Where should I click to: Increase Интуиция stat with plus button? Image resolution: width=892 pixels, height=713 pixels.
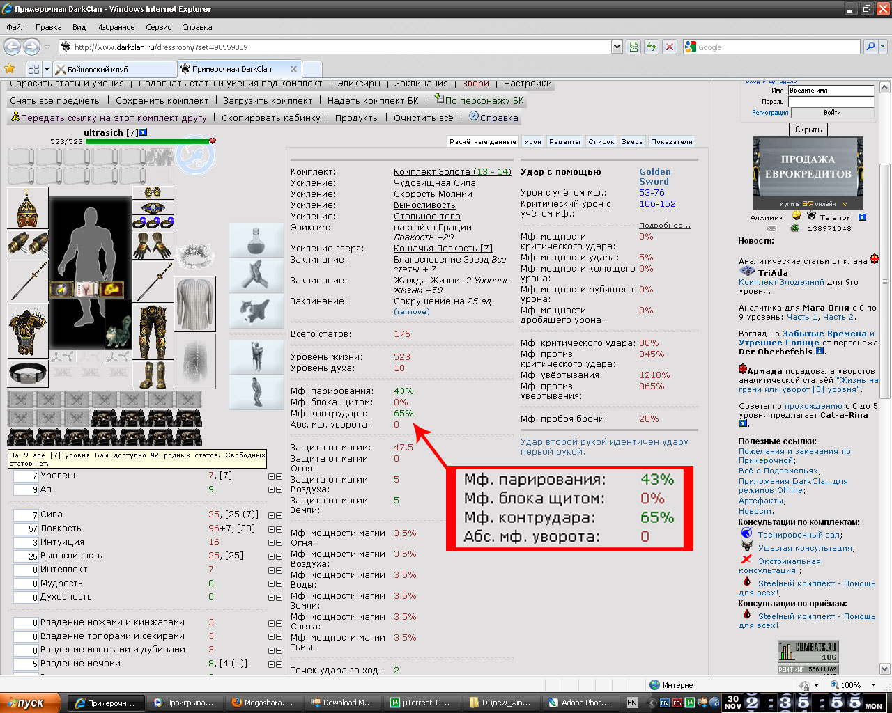pos(279,543)
